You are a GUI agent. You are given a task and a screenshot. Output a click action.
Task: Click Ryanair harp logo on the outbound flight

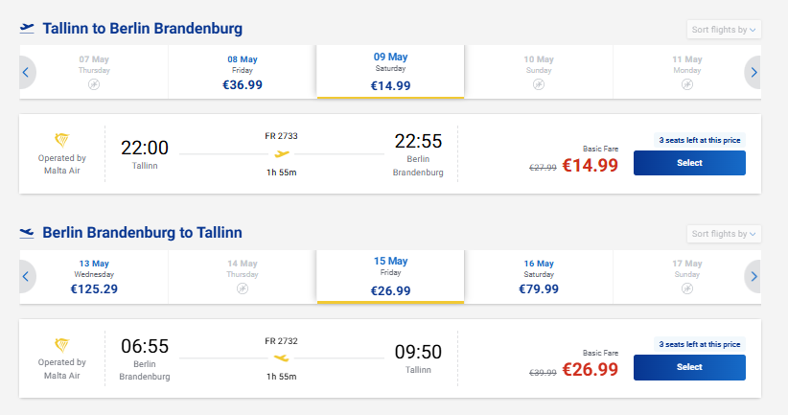[x=61, y=140]
